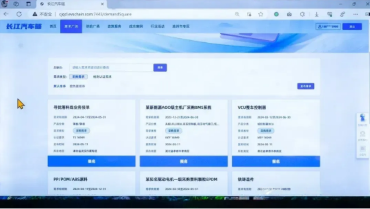The width and height of the screenshot is (370, 209).
Task: Sign up via 报名 on the VCU整车控制器 card
Action: [x=276, y=161]
